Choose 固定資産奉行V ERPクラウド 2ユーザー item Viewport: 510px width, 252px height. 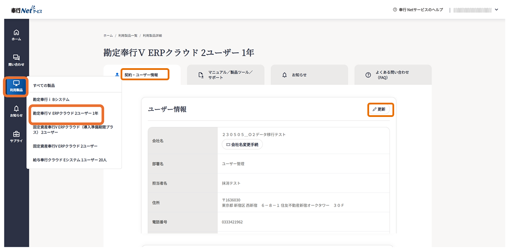(65, 146)
